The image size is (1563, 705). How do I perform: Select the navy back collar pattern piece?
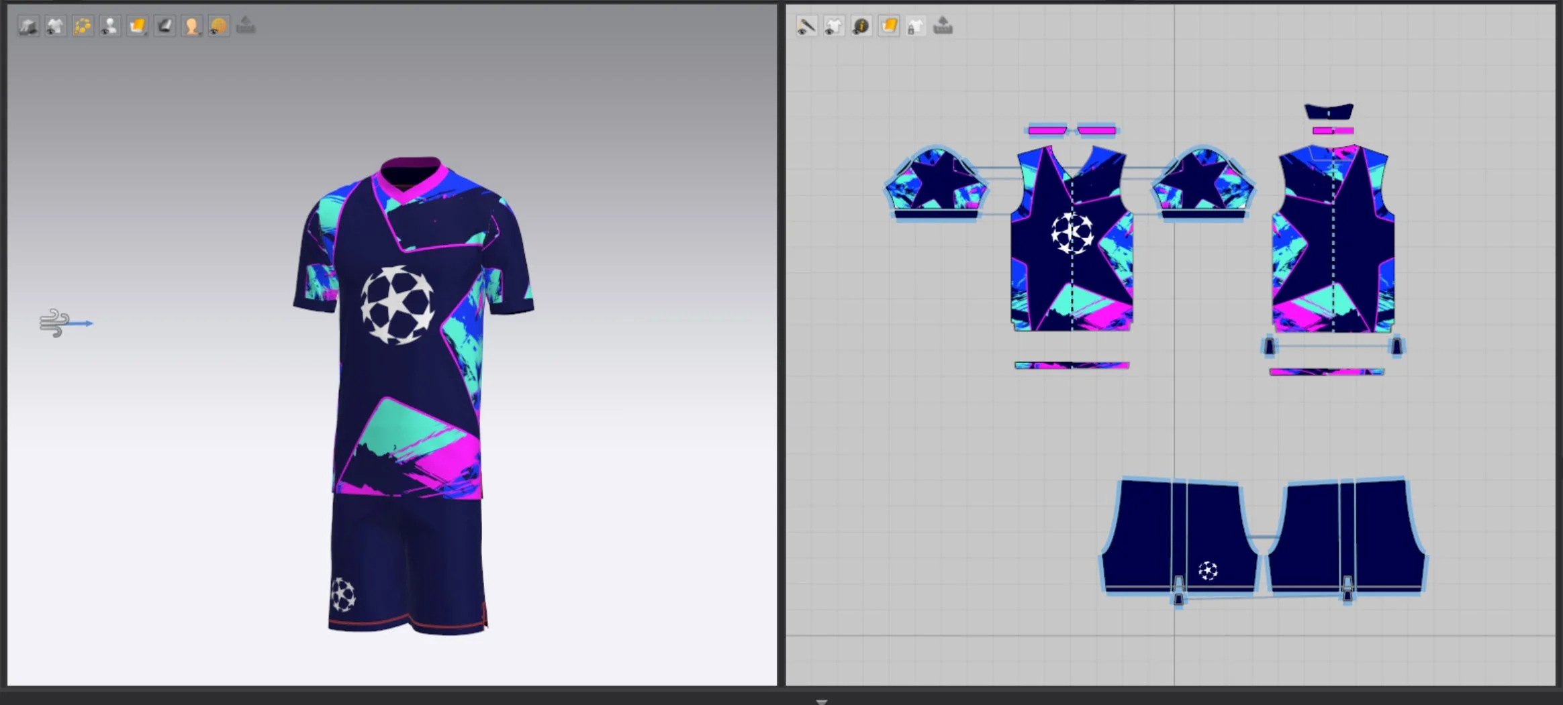[x=1329, y=111]
